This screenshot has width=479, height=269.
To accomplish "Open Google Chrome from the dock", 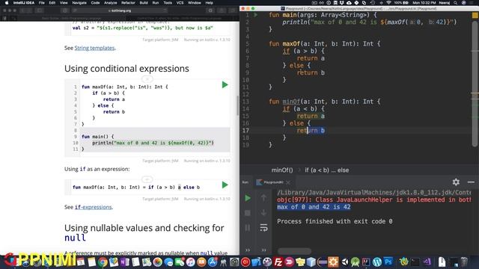I will [103, 262].
